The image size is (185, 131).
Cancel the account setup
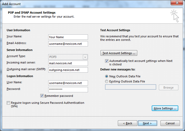coord(170,123)
